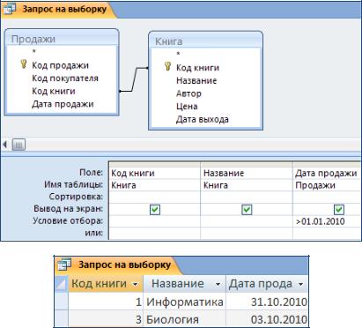Image resolution: width=362 pixels, height=328 pixels.
Task: Select the asterisk in the Продажи table
Action: [x=33, y=52]
